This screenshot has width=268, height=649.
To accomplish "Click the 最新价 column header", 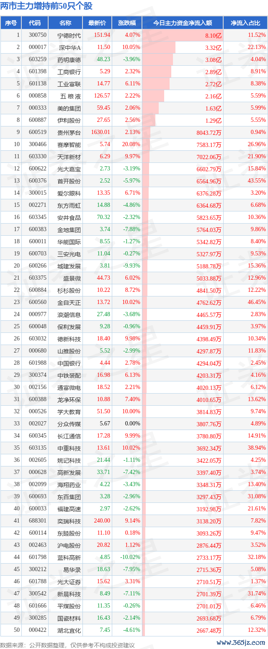I will click(97, 23).
